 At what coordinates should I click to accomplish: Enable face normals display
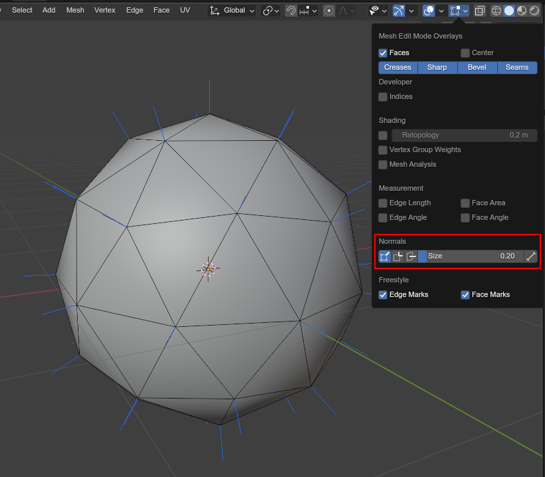click(x=411, y=256)
